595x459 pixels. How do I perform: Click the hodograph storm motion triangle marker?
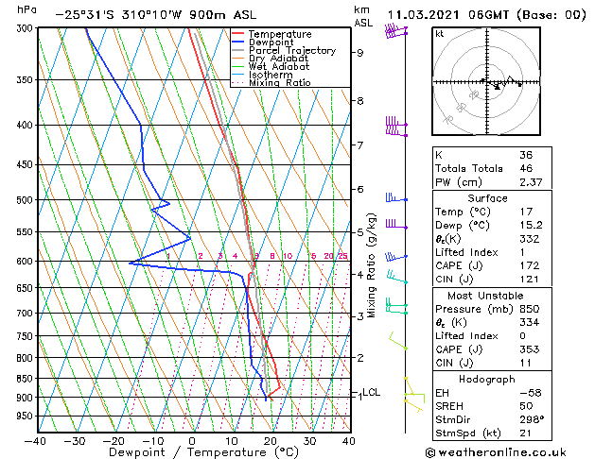pos(498,88)
